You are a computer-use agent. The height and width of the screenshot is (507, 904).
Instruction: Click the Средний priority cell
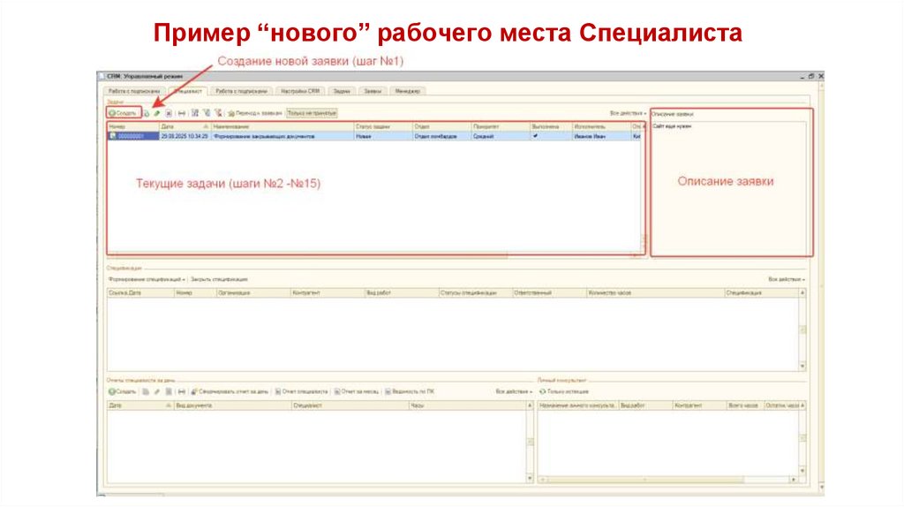point(501,137)
